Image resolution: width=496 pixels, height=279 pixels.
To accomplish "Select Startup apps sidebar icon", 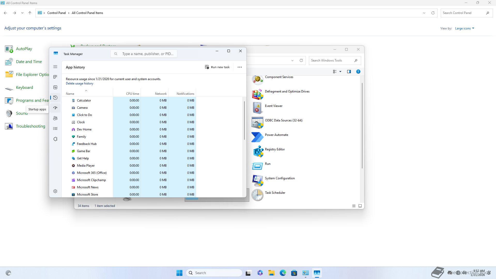I will (55, 108).
